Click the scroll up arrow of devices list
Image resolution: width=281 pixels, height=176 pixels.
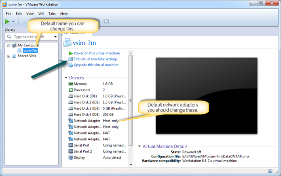(131, 53)
